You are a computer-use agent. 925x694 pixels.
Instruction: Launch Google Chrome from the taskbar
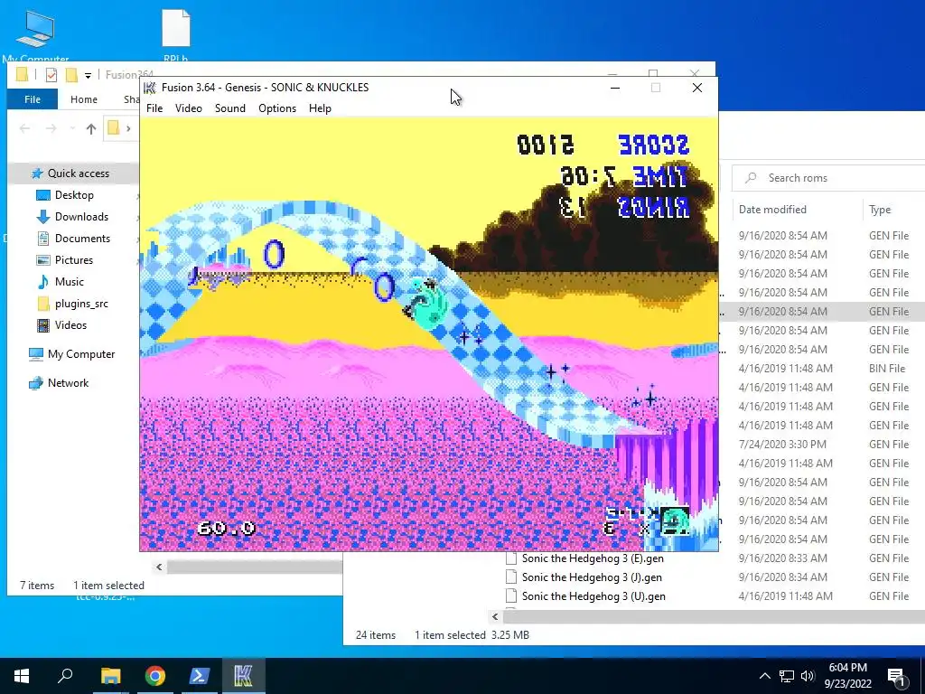pyautogui.click(x=155, y=676)
